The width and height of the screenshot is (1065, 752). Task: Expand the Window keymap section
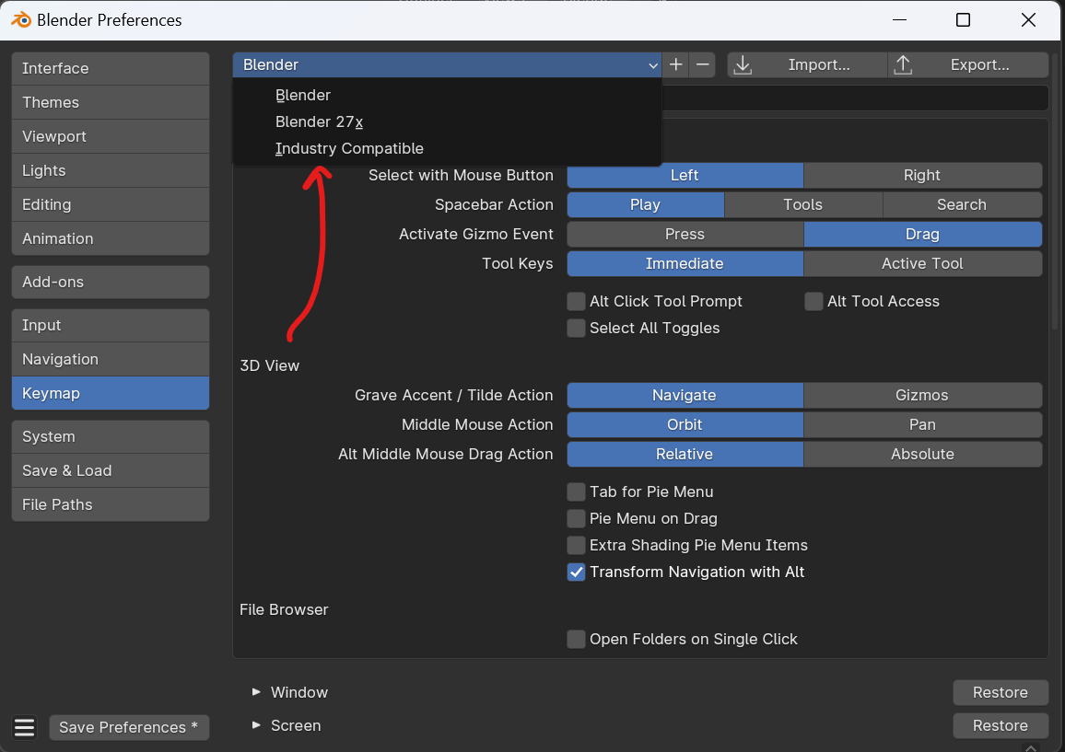tap(256, 692)
